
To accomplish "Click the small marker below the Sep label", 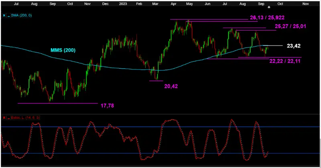I will tap(269, 7).
